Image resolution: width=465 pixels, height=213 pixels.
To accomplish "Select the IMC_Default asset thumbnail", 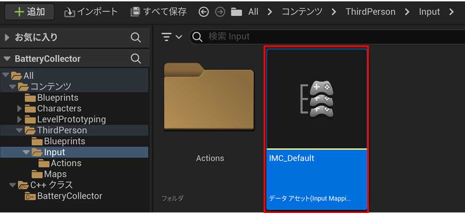I will tap(317, 98).
